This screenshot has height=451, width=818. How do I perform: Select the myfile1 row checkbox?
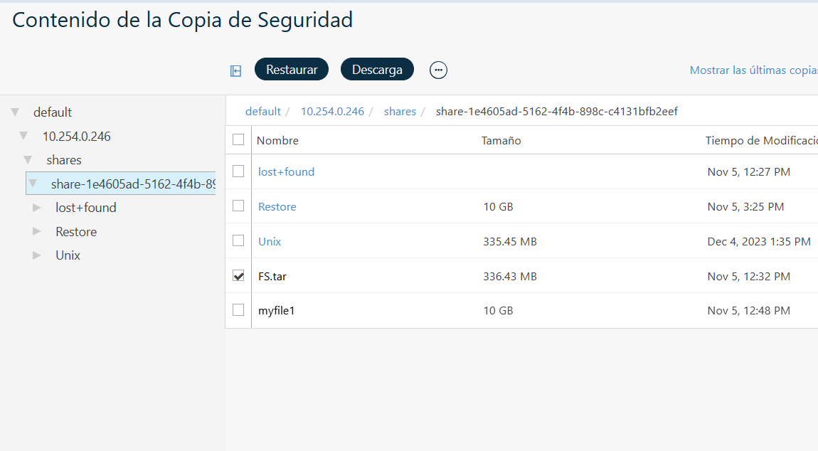[x=238, y=311]
